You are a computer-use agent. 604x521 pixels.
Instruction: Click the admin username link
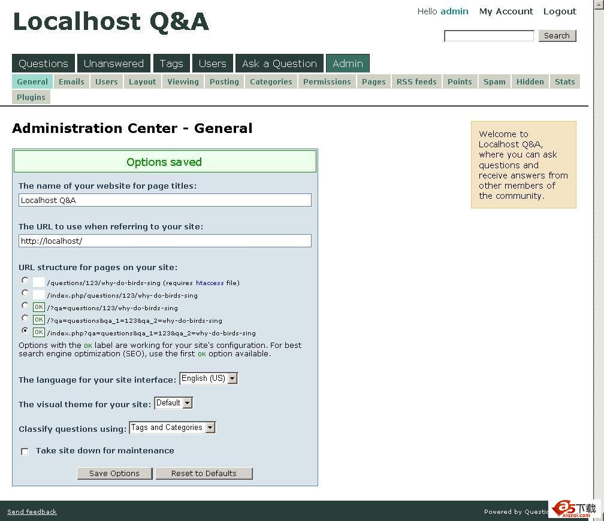point(455,11)
